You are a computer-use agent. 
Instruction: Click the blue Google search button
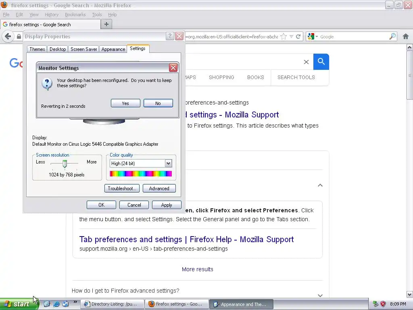point(321,62)
